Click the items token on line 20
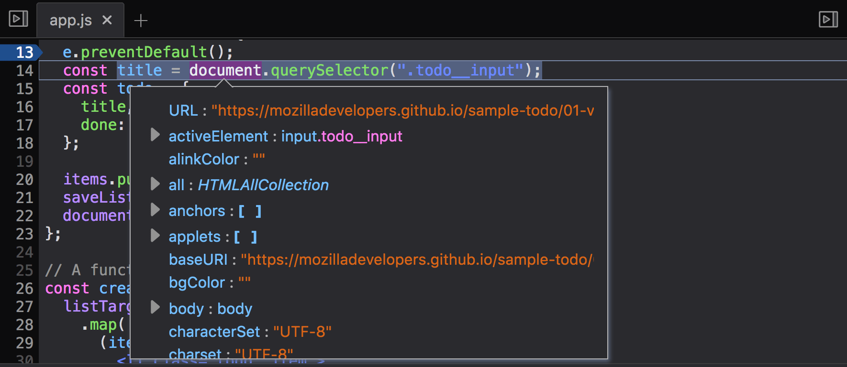Viewport: 847px width, 367px height. [85, 179]
